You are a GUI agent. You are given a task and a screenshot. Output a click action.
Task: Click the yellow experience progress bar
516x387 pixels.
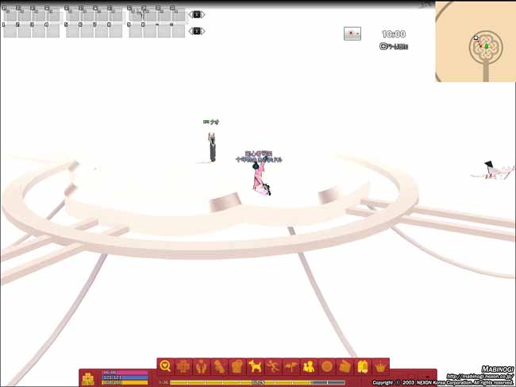pos(258,382)
